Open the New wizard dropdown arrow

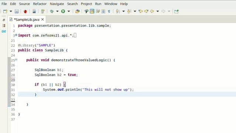[x=11, y=11]
